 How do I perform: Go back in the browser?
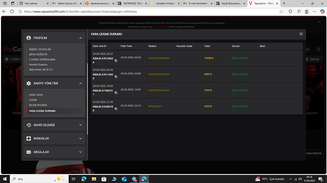4,11
